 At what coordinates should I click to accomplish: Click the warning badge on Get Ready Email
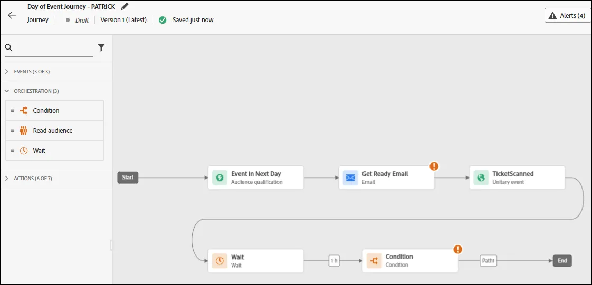pyautogui.click(x=434, y=166)
